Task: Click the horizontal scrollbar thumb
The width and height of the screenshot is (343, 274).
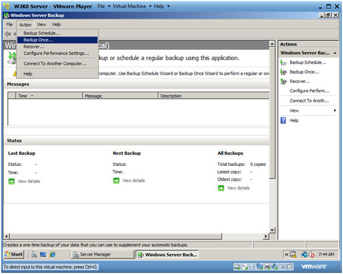Action: (x=116, y=236)
